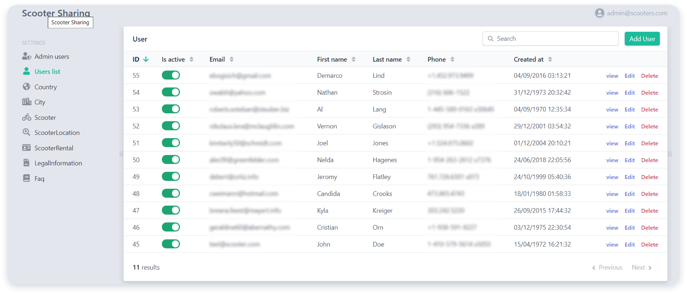Open the Scooter menu item

point(45,117)
